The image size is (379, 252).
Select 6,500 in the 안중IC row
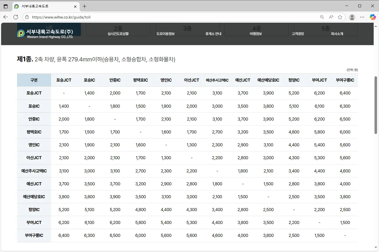click(345, 119)
